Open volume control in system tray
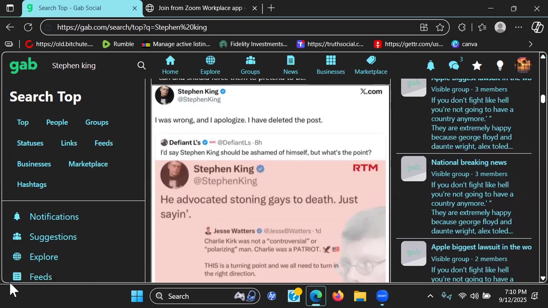 coord(474,296)
